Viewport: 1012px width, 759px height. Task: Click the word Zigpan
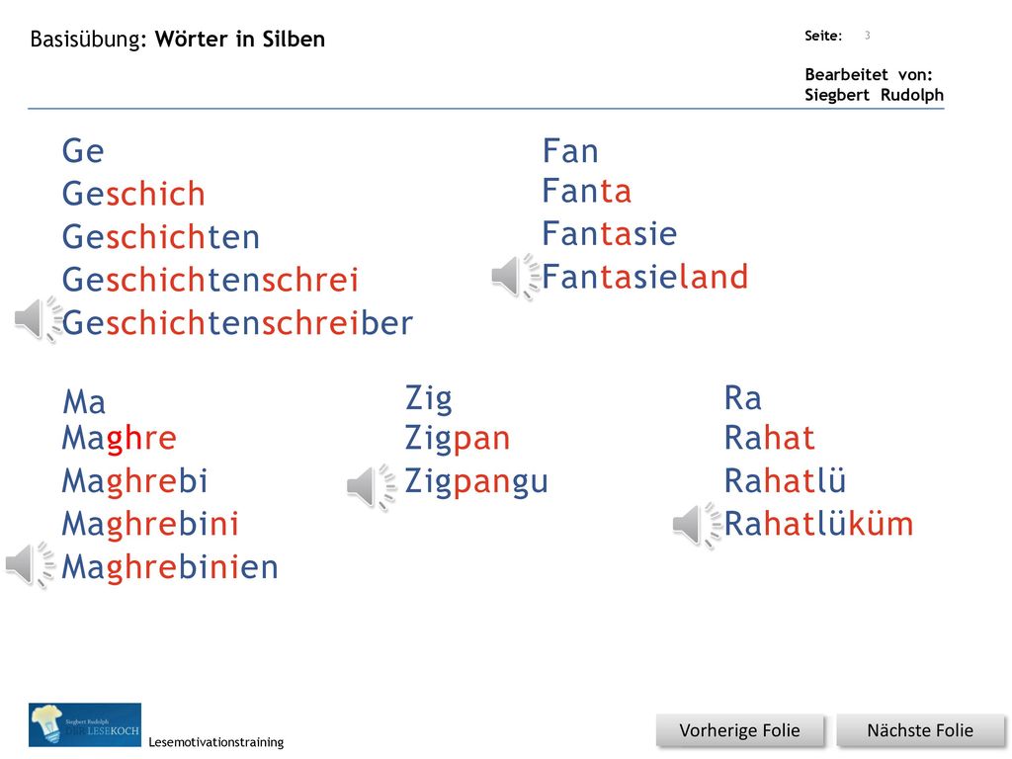458,439
